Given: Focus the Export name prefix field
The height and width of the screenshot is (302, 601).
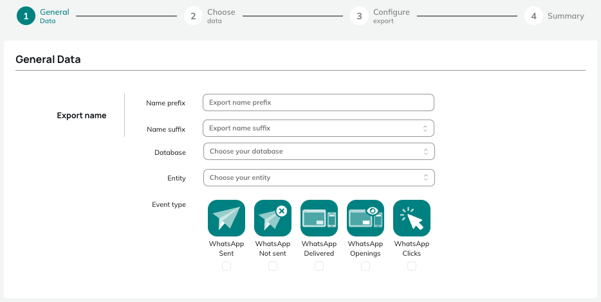Looking at the screenshot, I should click(318, 103).
